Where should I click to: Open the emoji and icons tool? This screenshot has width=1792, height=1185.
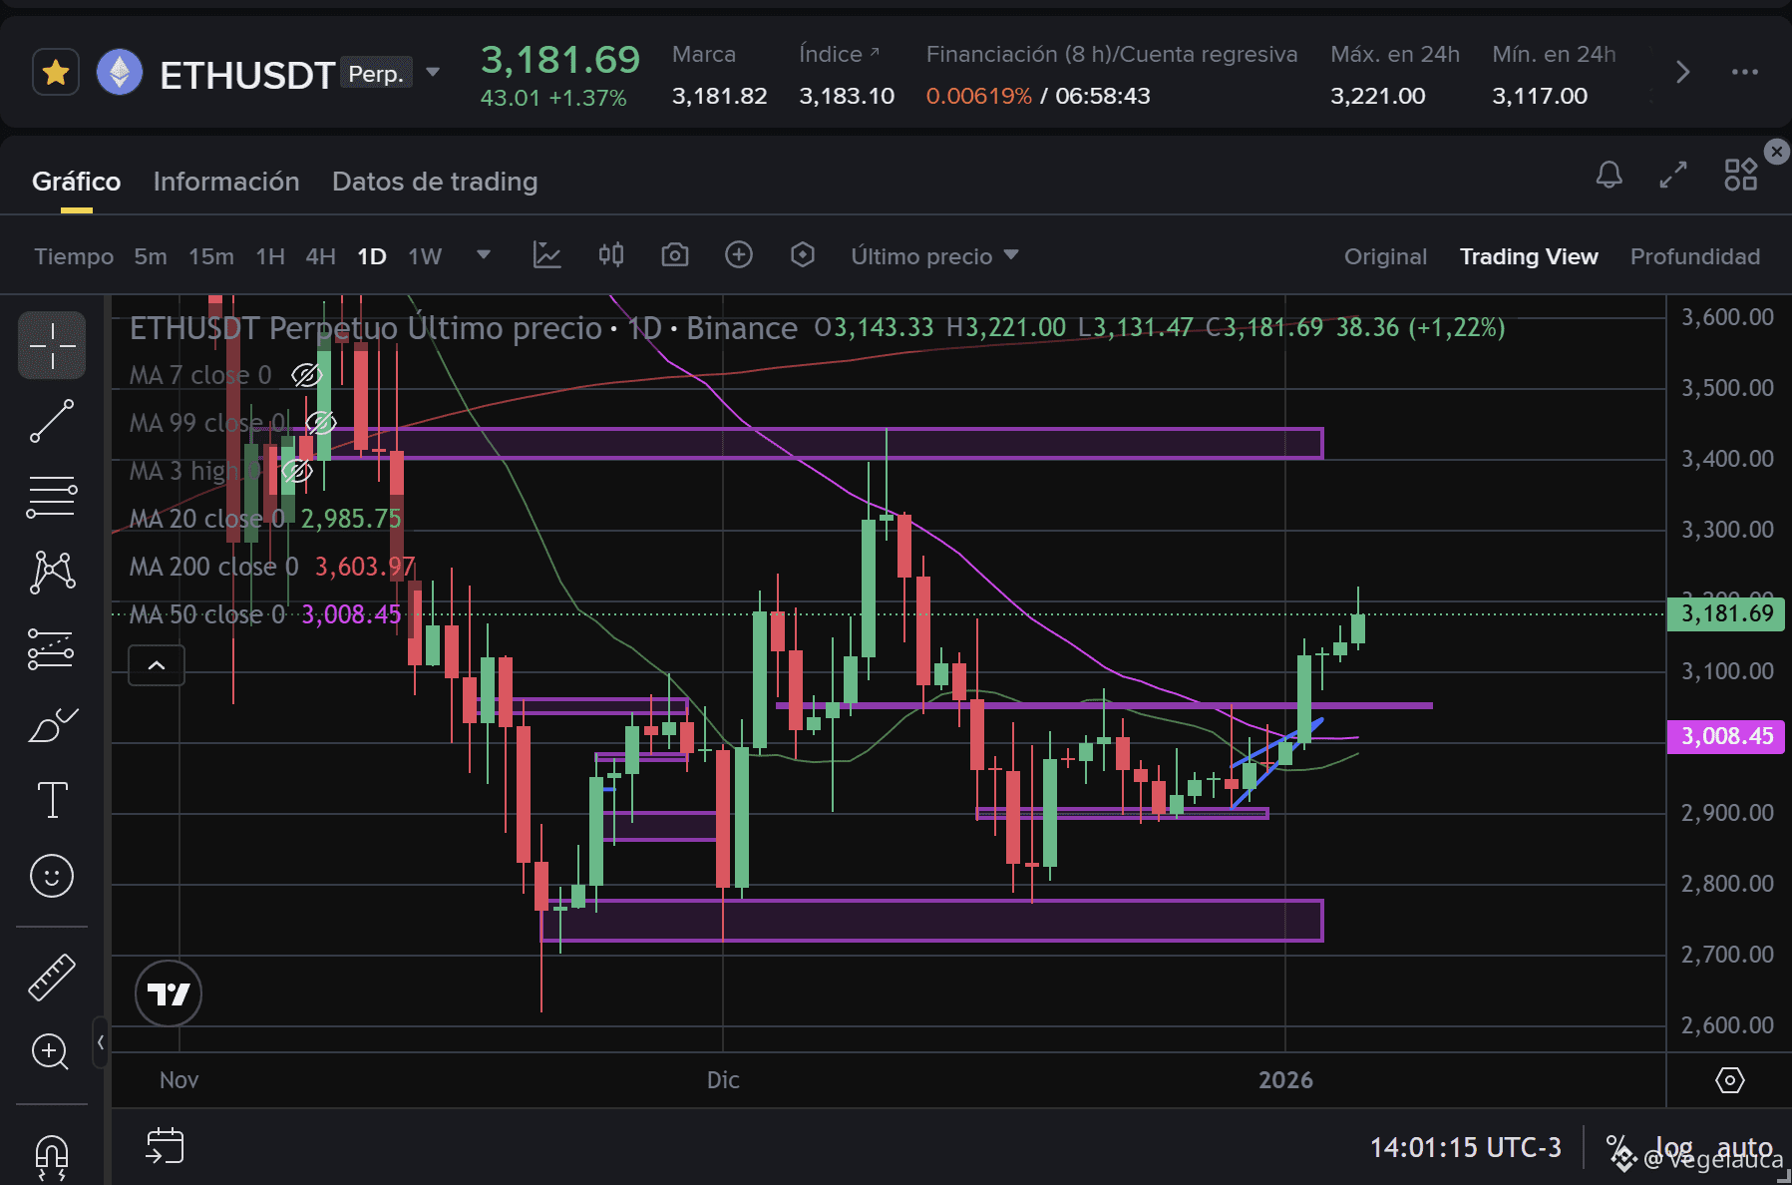pos(52,876)
